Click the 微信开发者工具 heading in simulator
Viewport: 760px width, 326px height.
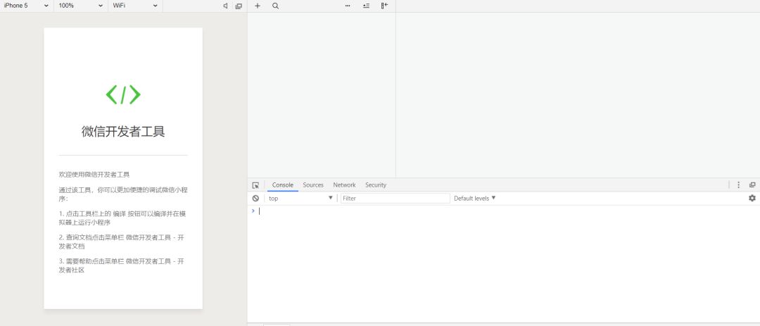[x=123, y=132]
